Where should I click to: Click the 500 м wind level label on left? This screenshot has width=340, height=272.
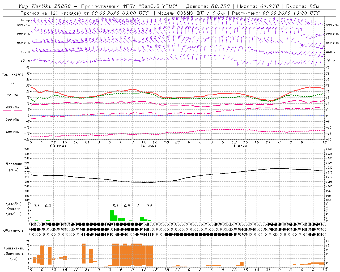[x=25, y=52]
